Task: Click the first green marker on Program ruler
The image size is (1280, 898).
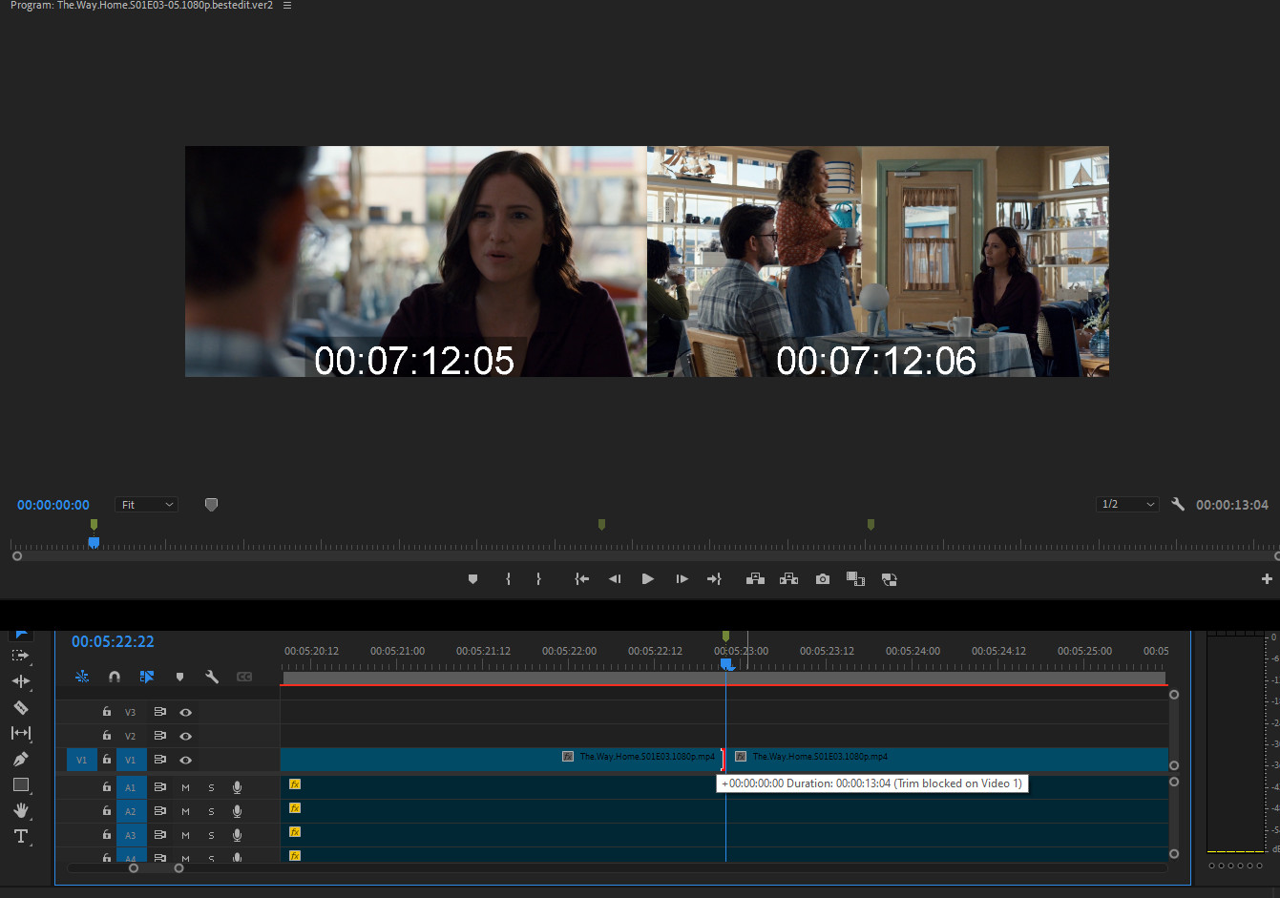Action: (94, 524)
